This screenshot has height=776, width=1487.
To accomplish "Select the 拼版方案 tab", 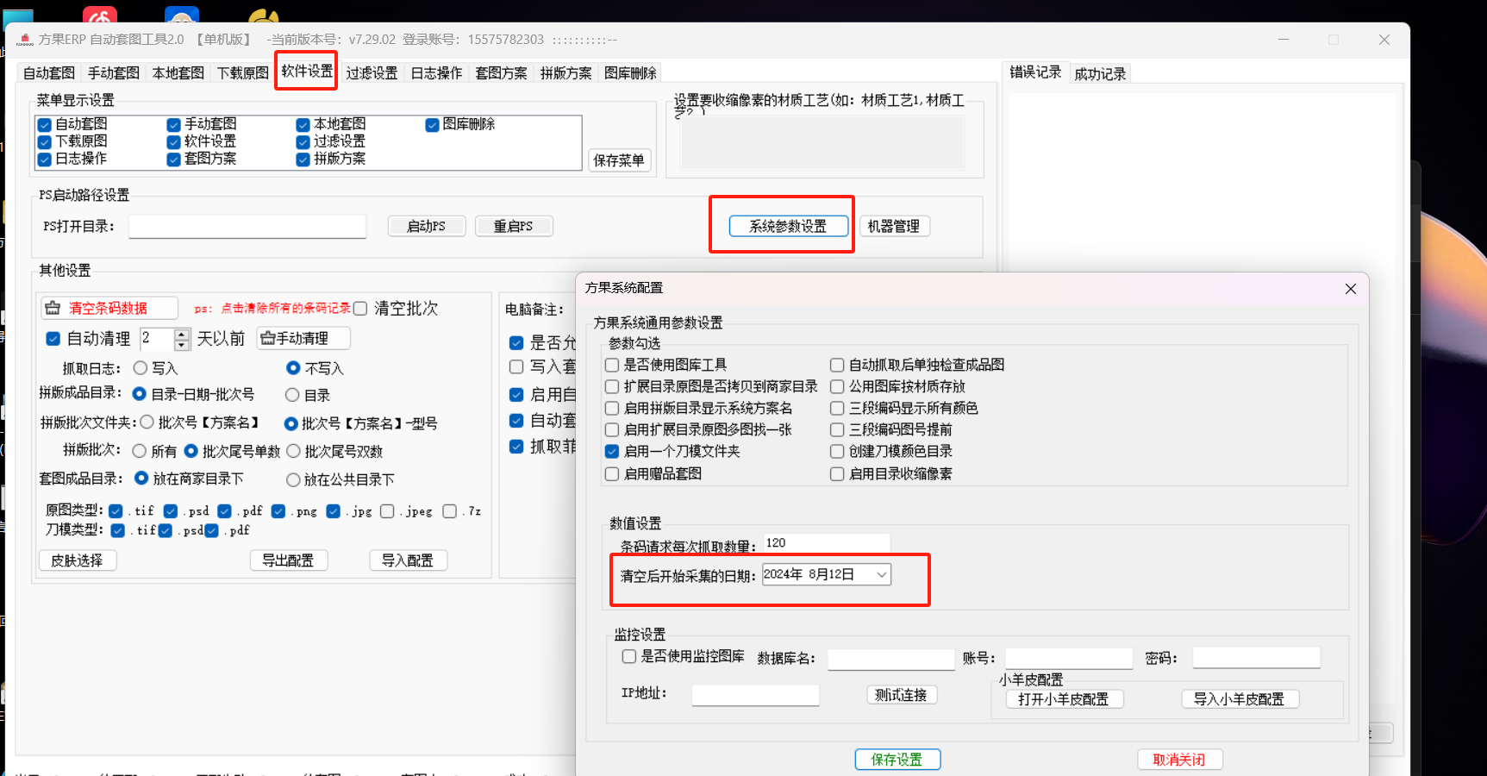I will 565,73.
